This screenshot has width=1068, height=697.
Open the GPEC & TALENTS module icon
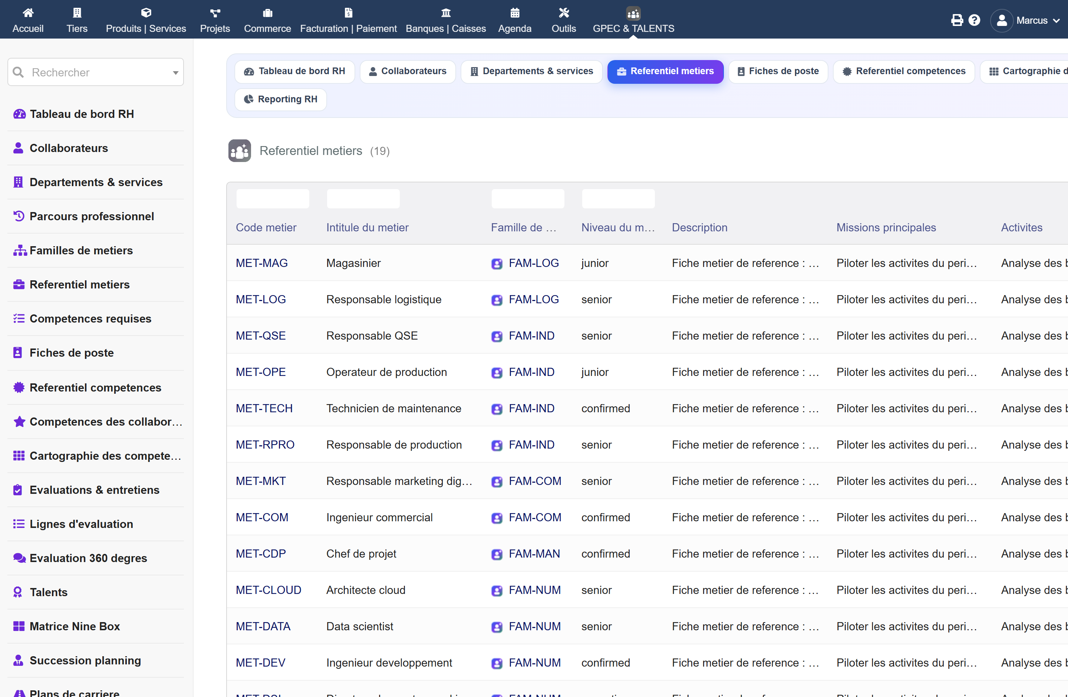click(x=633, y=13)
